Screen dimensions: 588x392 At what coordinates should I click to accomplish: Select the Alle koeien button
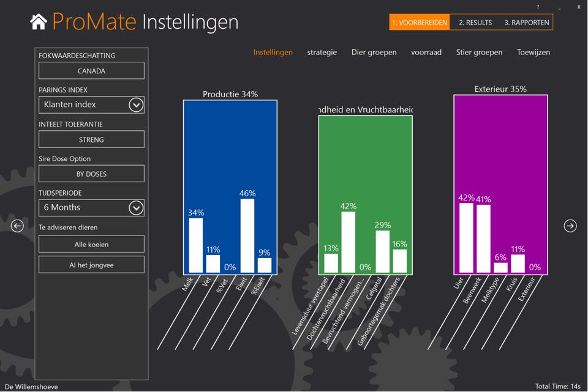(91, 244)
